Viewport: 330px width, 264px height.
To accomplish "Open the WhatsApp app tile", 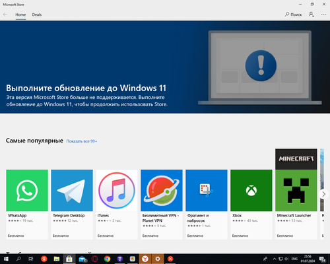I will (27, 204).
